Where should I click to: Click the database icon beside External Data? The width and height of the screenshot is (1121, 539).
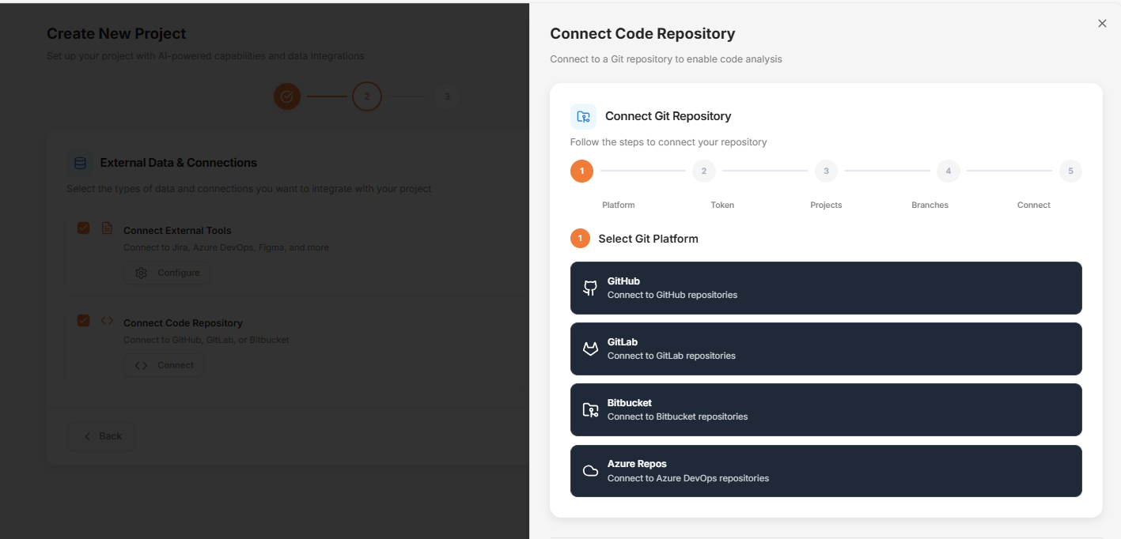[80, 163]
